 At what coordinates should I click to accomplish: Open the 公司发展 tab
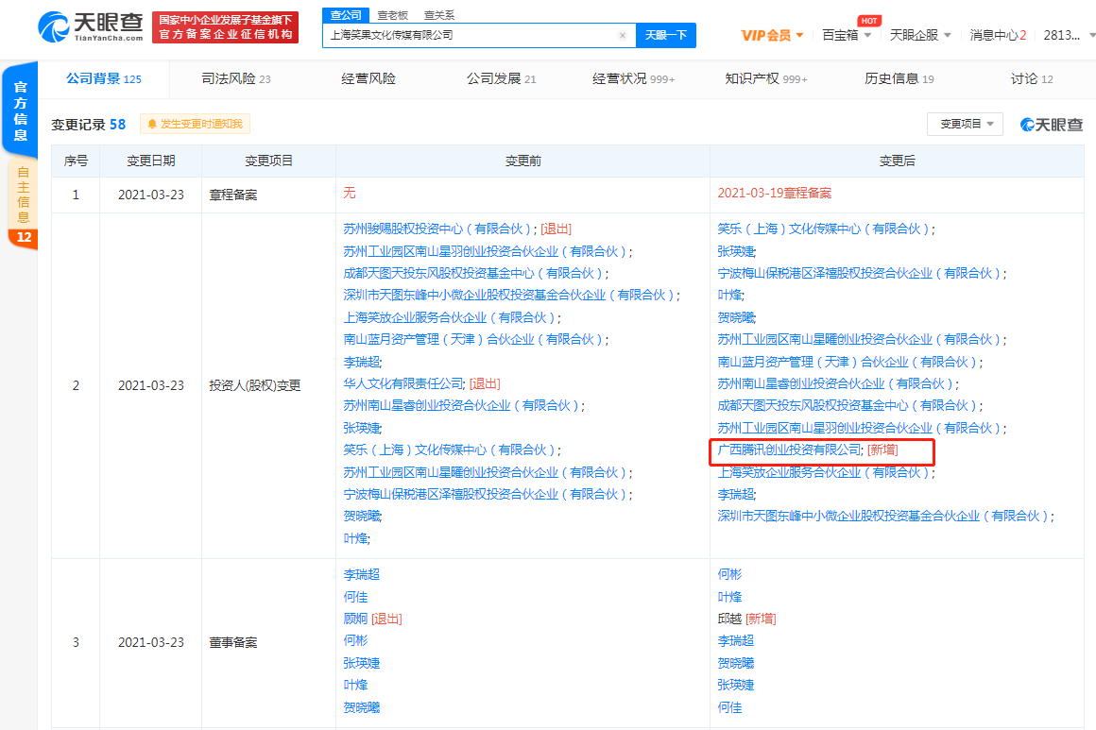point(501,79)
